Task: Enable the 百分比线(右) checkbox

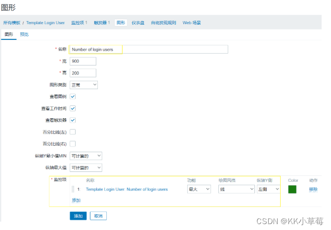Action: point(73,144)
